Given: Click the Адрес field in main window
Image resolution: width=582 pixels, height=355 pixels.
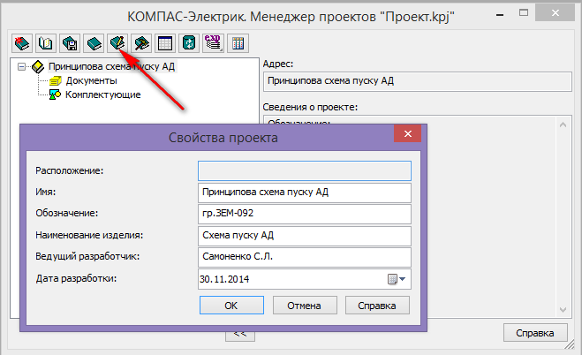Looking at the screenshot, I should coord(417,81).
